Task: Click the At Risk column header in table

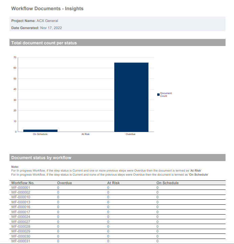Action: pyautogui.click(x=113, y=183)
